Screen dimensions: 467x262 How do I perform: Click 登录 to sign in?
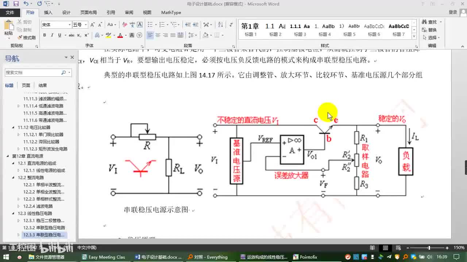click(453, 12)
